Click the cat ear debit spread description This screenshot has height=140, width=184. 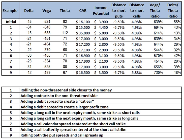tap(57, 101)
